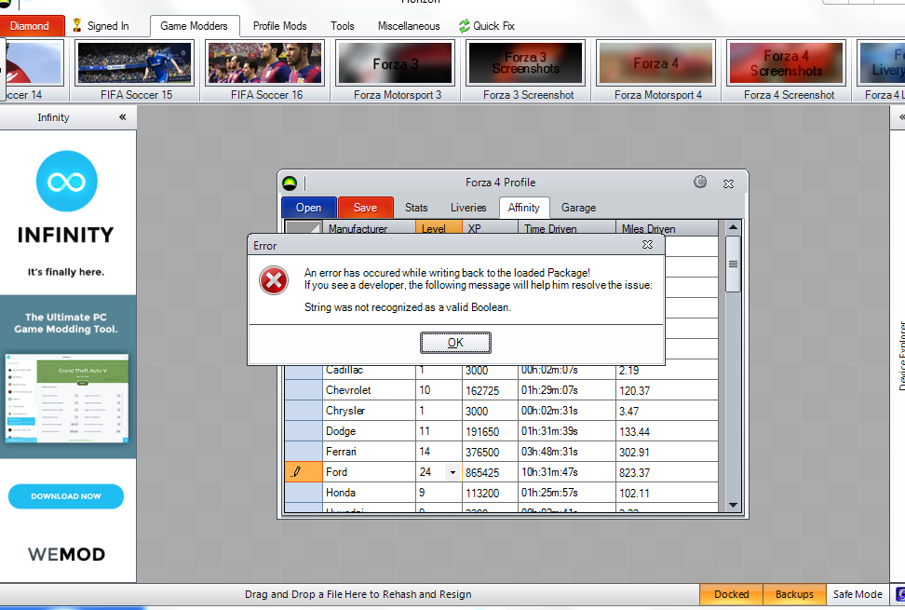Image resolution: width=905 pixels, height=610 pixels.
Task: Open the Forza 4 Screenshot tool
Action: pyautogui.click(x=787, y=63)
